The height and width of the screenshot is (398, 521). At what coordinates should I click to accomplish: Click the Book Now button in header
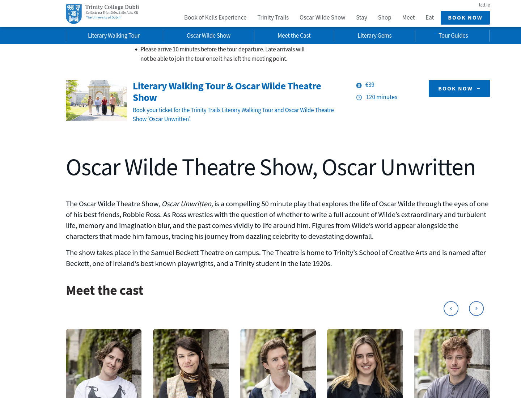(465, 18)
